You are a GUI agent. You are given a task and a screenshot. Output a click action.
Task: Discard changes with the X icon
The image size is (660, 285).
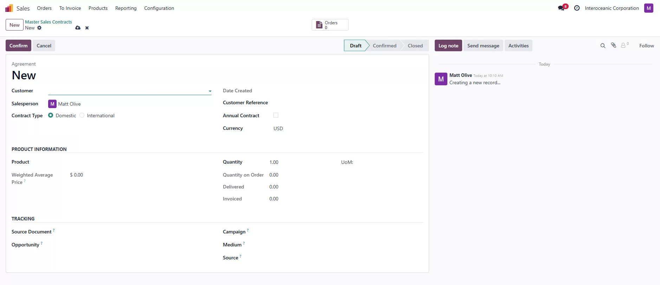pos(87,28)
